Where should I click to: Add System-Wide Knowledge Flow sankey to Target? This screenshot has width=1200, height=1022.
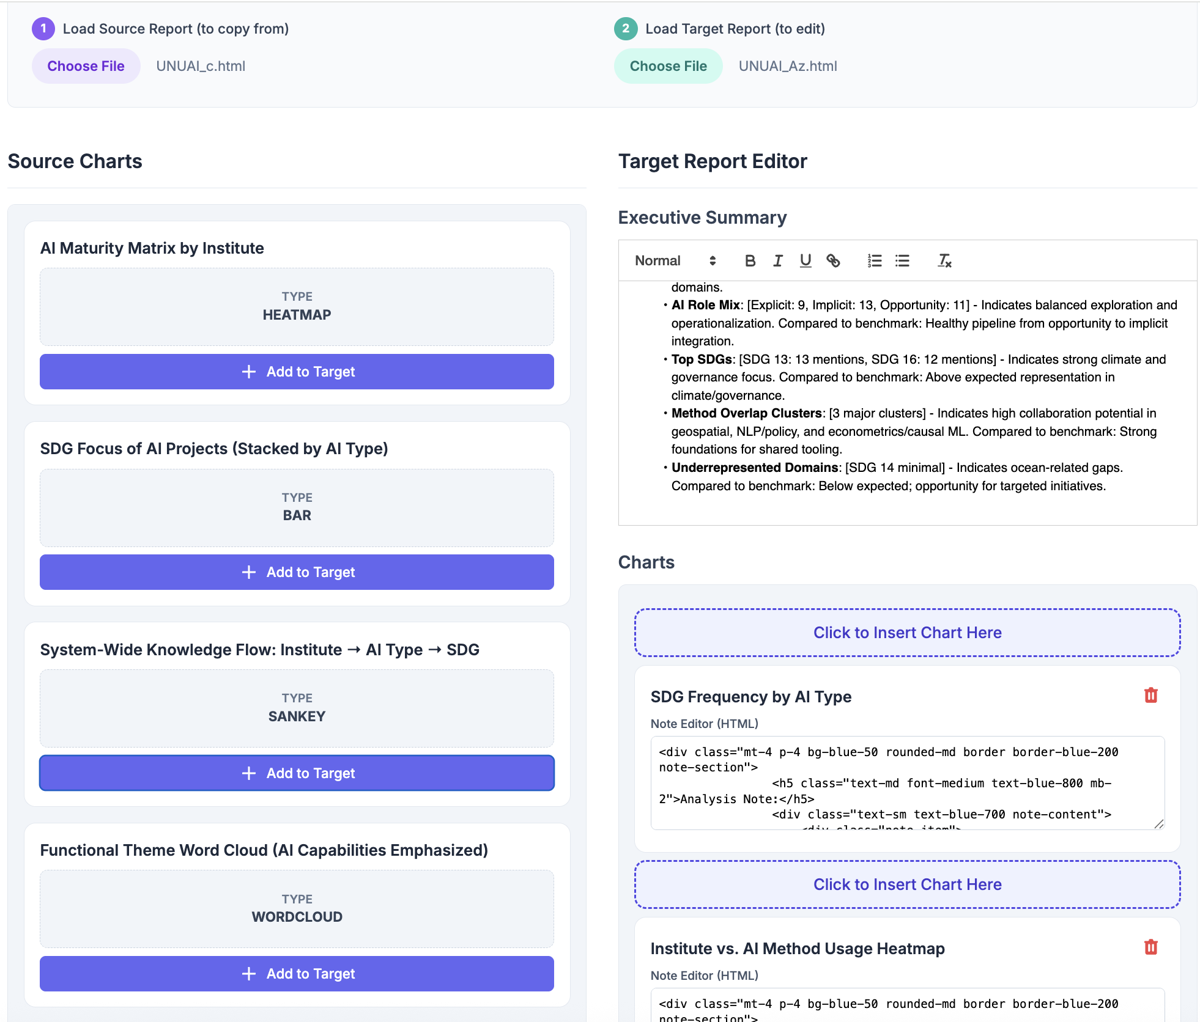296,773
